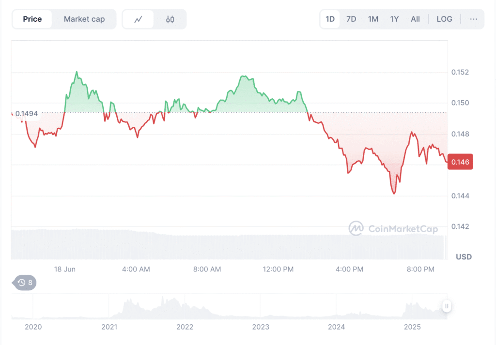Select the candlestick chart view icon
The image size is (496, 345).
(x=170, y=19)
